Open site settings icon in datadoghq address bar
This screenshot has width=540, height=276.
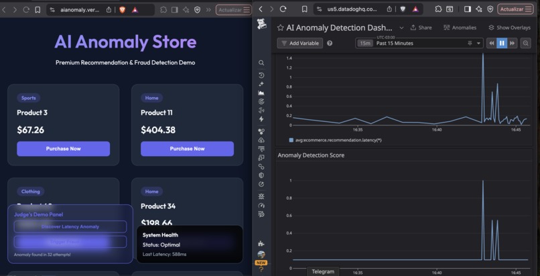pos(320,9)
